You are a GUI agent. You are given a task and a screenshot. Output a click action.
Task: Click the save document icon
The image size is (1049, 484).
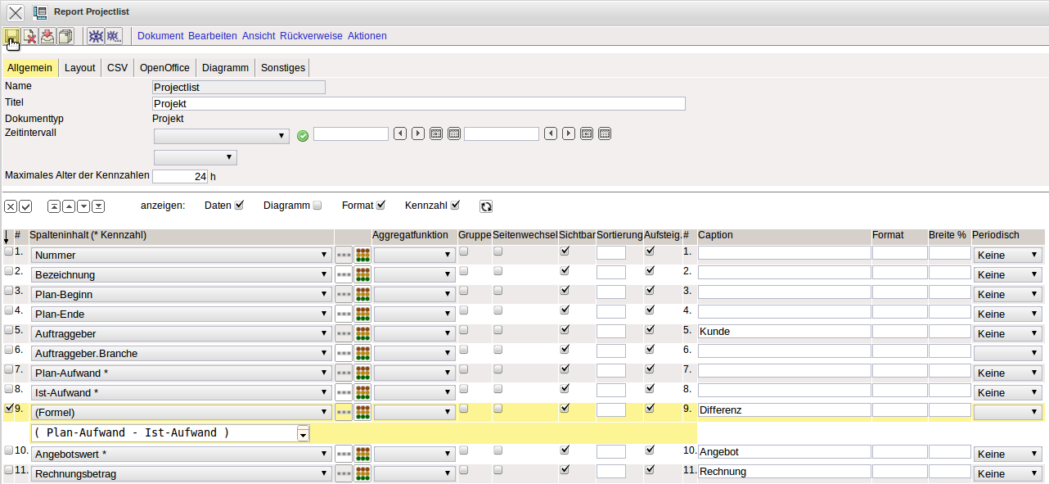click(x=11, y=36)
